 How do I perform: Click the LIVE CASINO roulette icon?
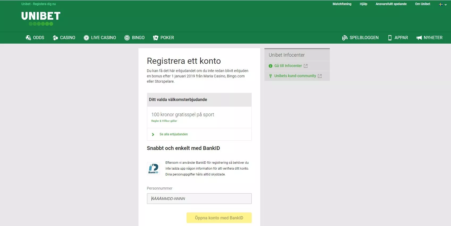pos(86,38)
